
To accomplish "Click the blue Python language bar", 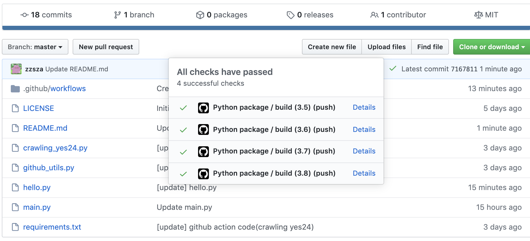I will tap(266, 28).
